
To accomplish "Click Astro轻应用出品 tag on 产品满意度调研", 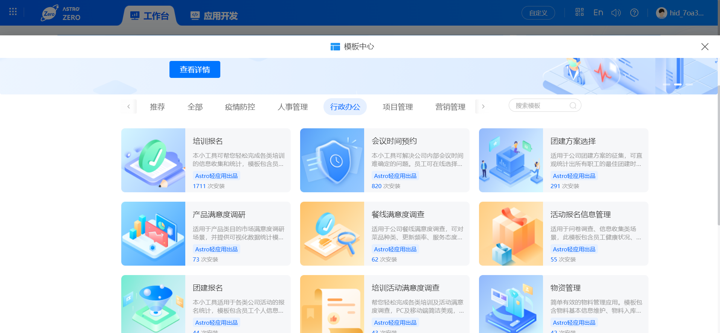I will tap(217, 249).
